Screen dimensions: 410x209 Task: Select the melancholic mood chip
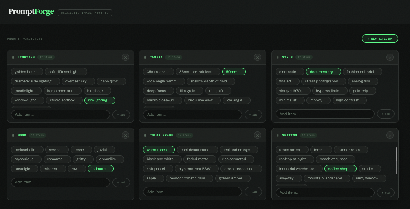coord(27,150)
